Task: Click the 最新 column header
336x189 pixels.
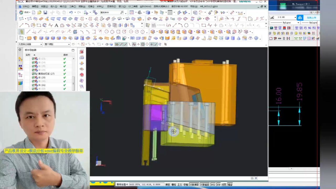Action: click(x=65, y=55)
